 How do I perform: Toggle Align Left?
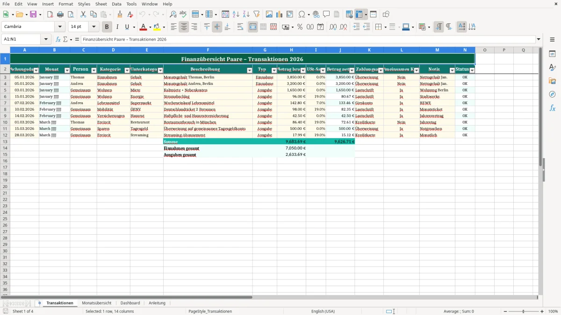click(x=173, y=27)
